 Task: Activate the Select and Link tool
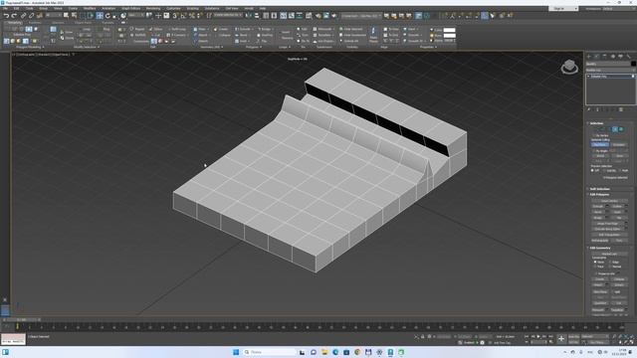(x=23, y=16)
